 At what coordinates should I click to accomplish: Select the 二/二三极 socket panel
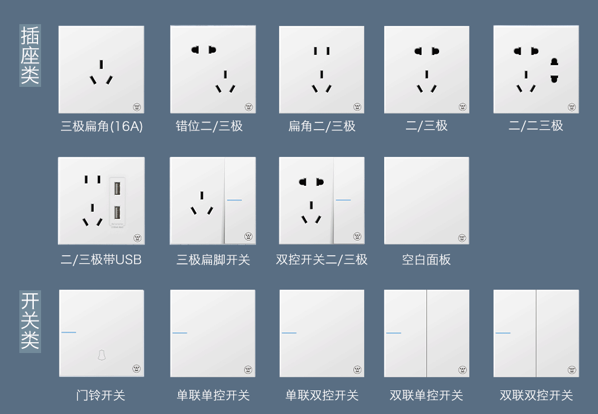536,69
